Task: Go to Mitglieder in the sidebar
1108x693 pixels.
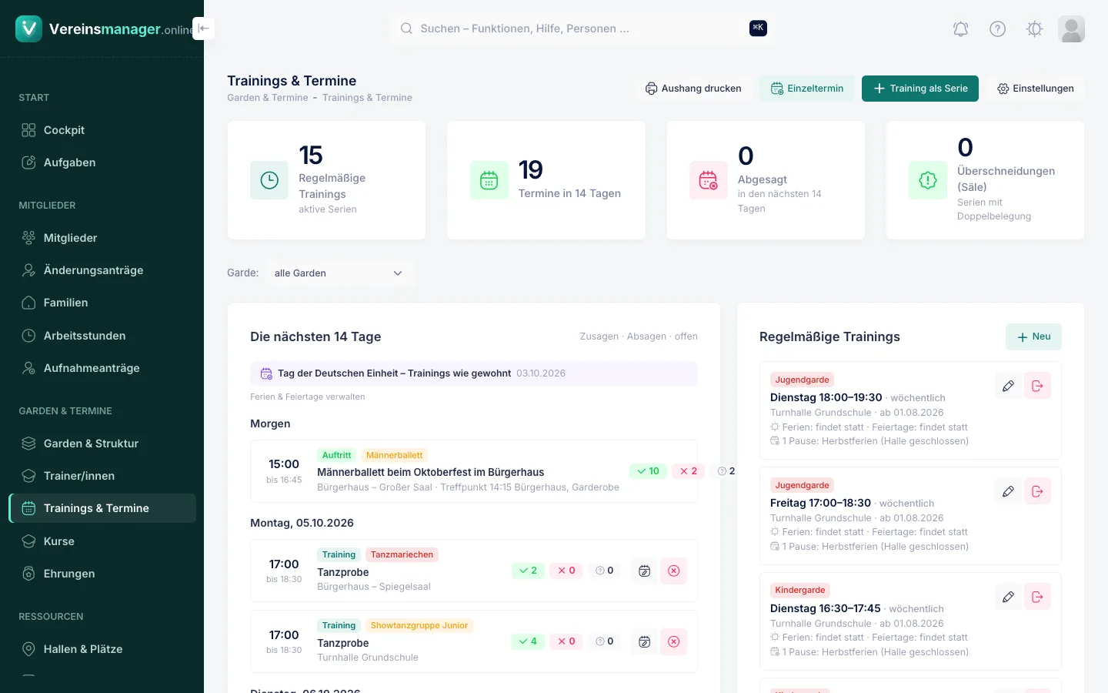Action: point(102,238)
